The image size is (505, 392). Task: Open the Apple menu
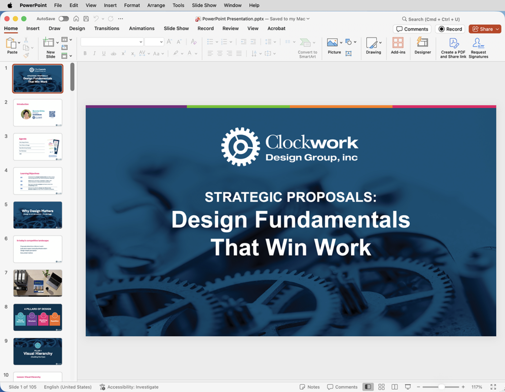click(x=9, y=5)
